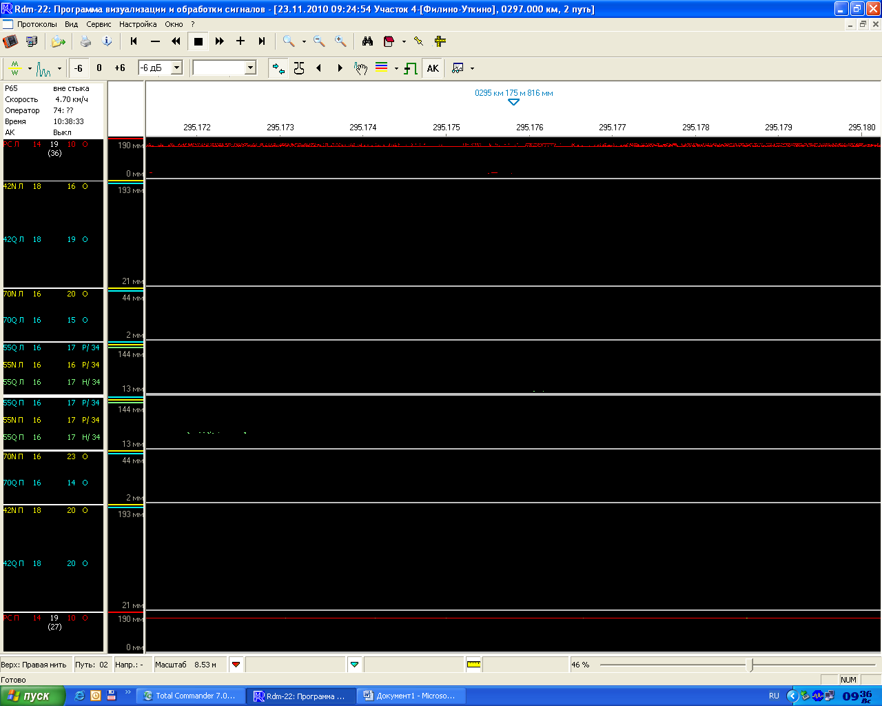
Task: Open the Вид menu
Action: (x=72, y=24)
